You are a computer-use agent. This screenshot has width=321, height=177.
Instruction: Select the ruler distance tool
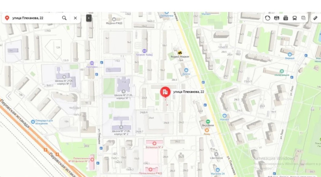[315, 18]
